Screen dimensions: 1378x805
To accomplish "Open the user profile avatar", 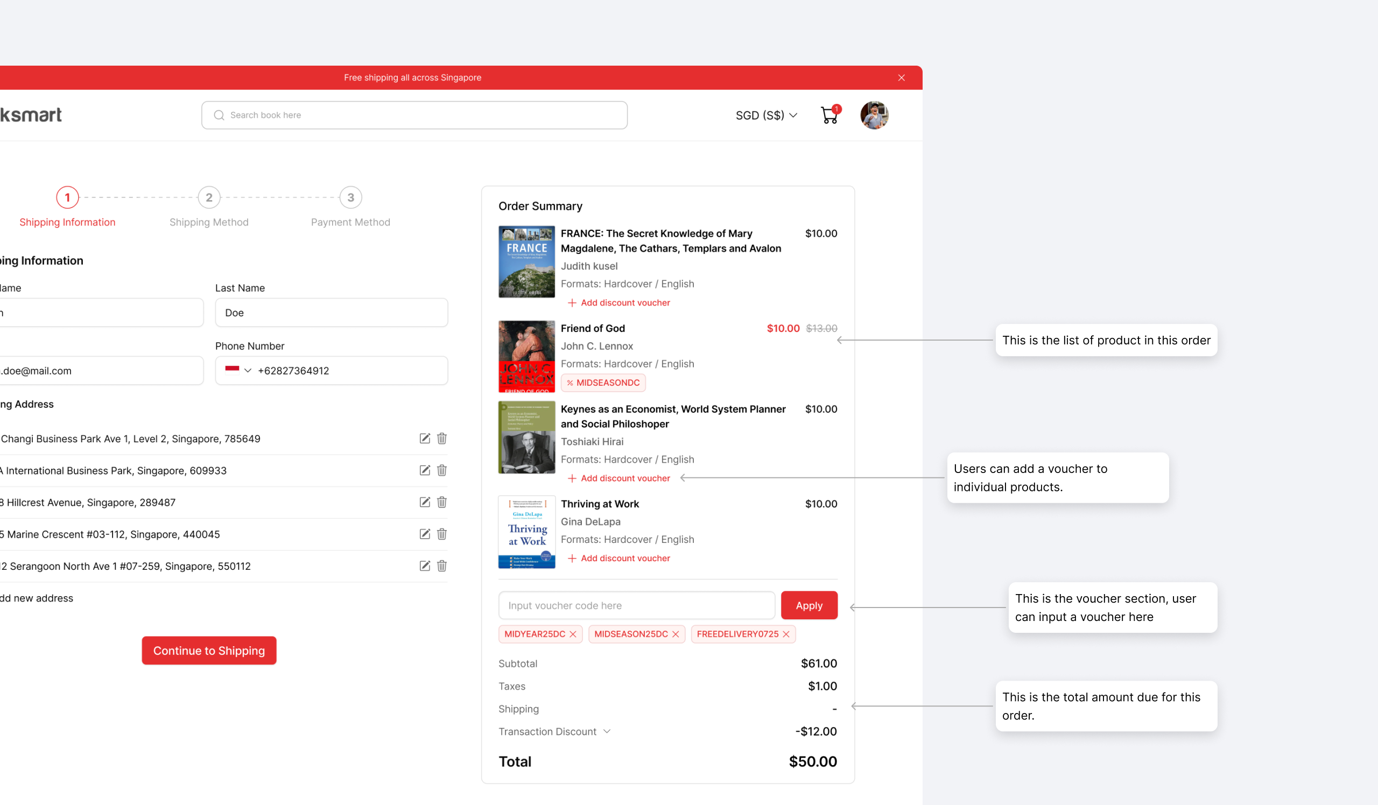I will [874, 115].
